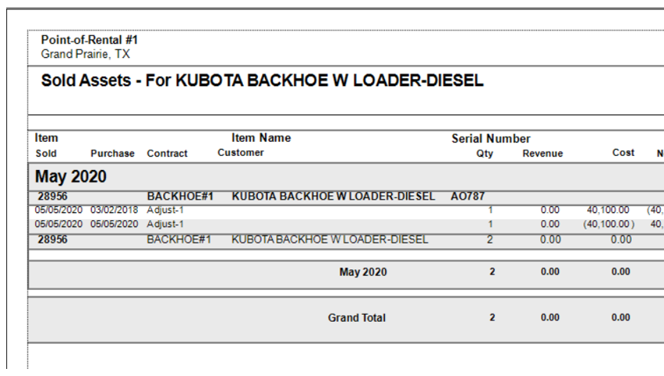Click the positive 40,100.00 cost value
Screen dimensions: 664x376
(x=609, y=210)
